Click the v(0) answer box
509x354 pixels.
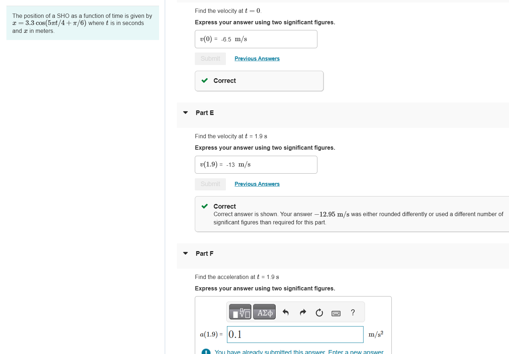(256, 39)
